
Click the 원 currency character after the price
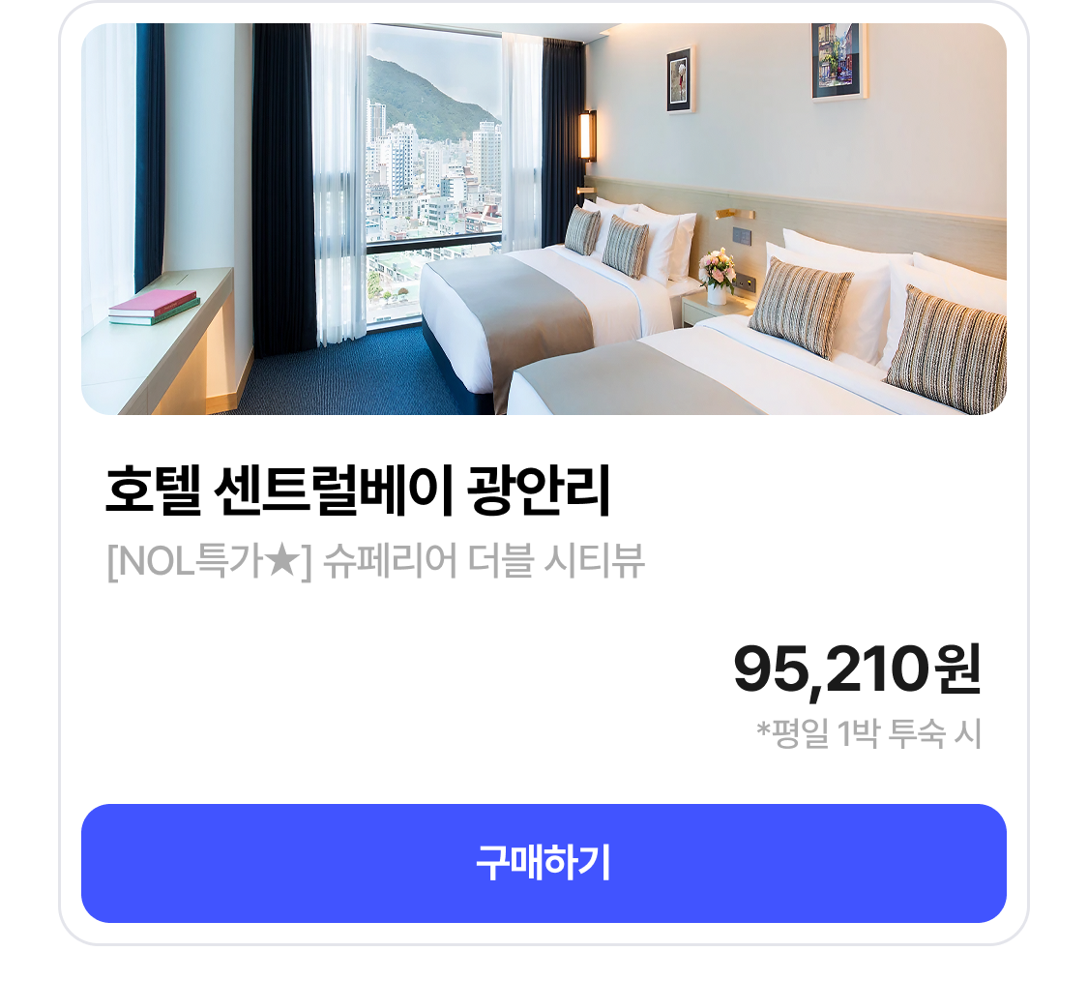pos(957,669)
